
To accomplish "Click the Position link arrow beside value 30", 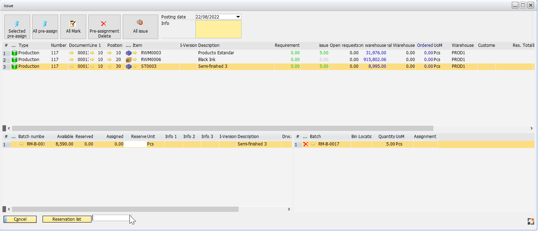I will click(110, 66).
